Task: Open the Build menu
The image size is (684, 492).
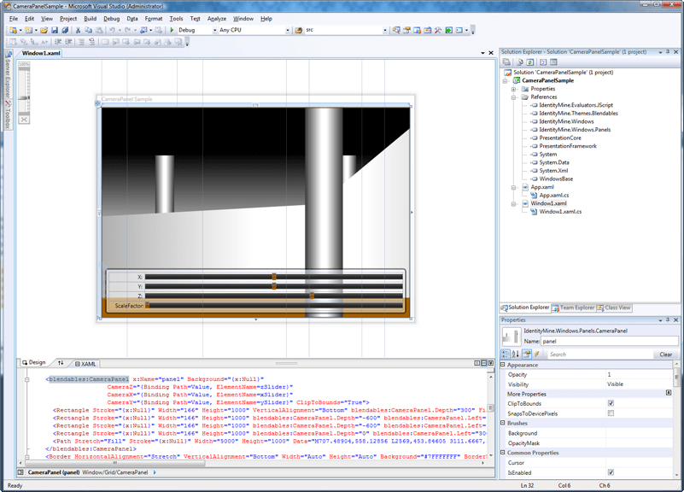Action: click(90, 18)
